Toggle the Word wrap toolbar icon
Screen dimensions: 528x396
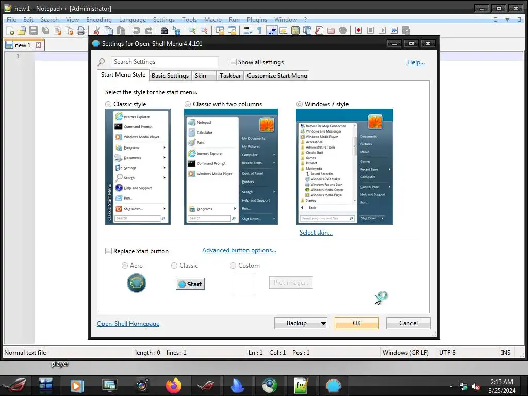[247, 30]
